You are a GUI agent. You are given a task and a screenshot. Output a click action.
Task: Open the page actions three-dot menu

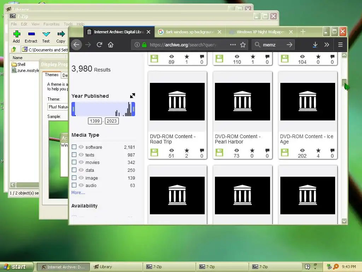point(233,44)
